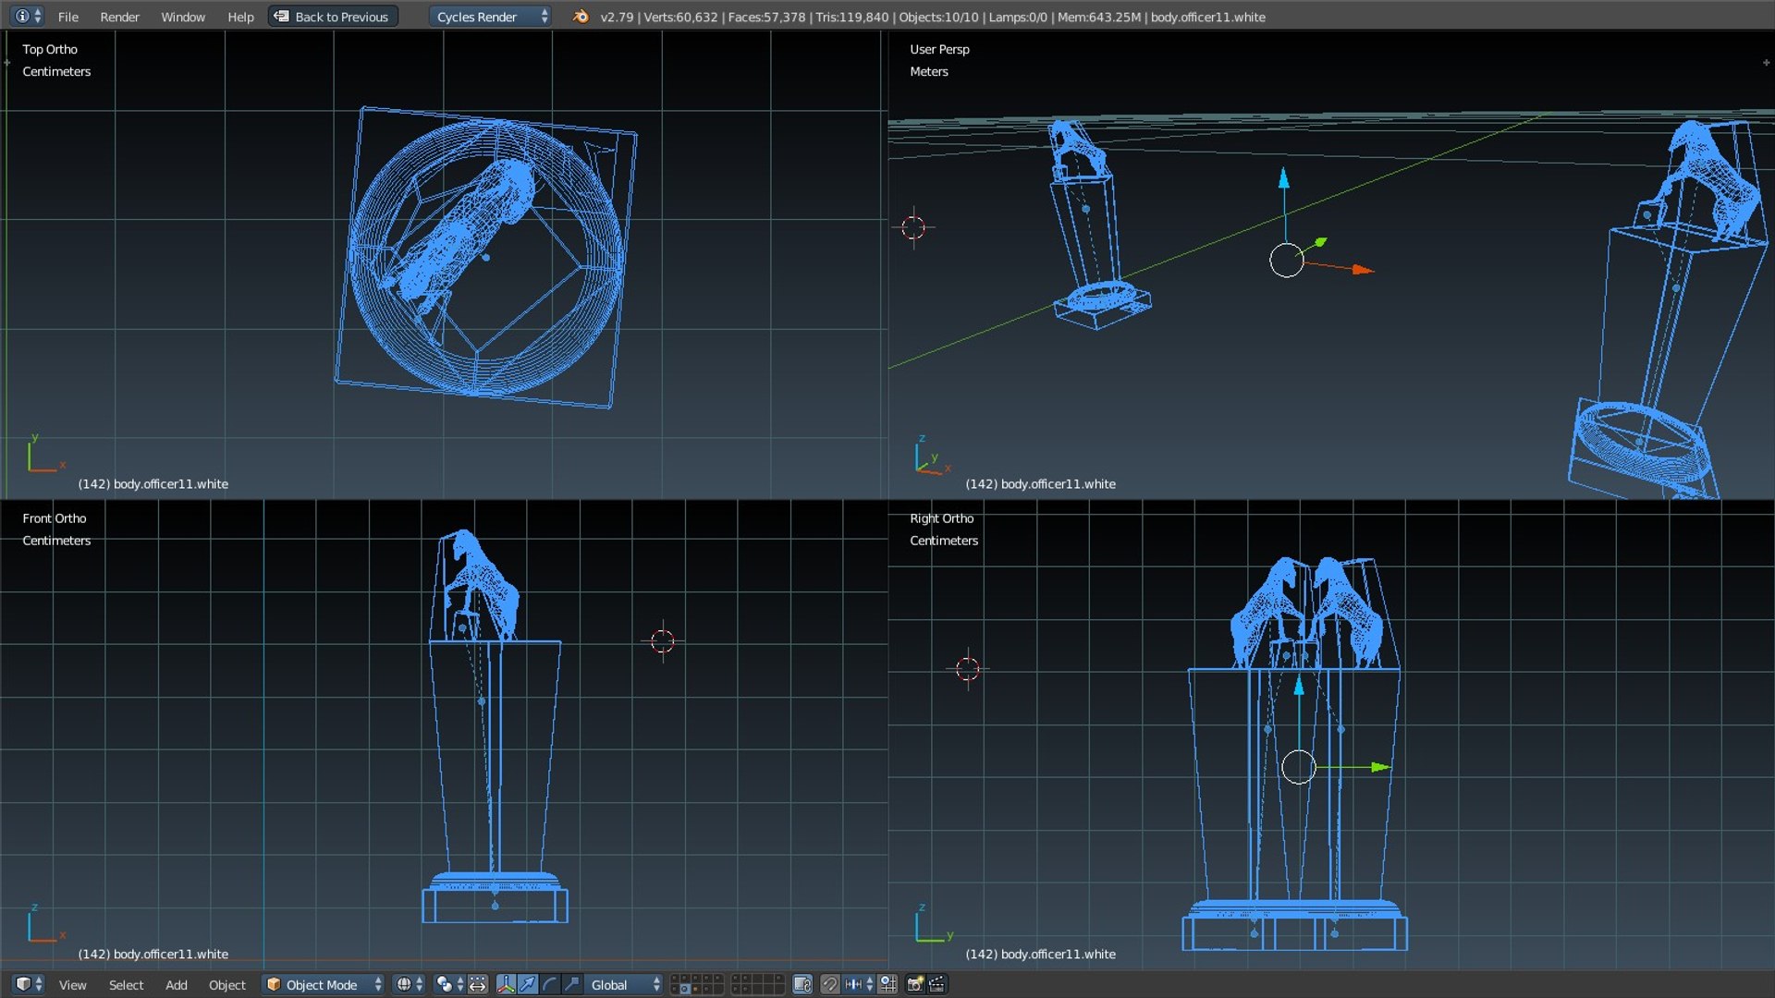Open the Render menu
The image size is (1775, 998).
tap(119, 17)
